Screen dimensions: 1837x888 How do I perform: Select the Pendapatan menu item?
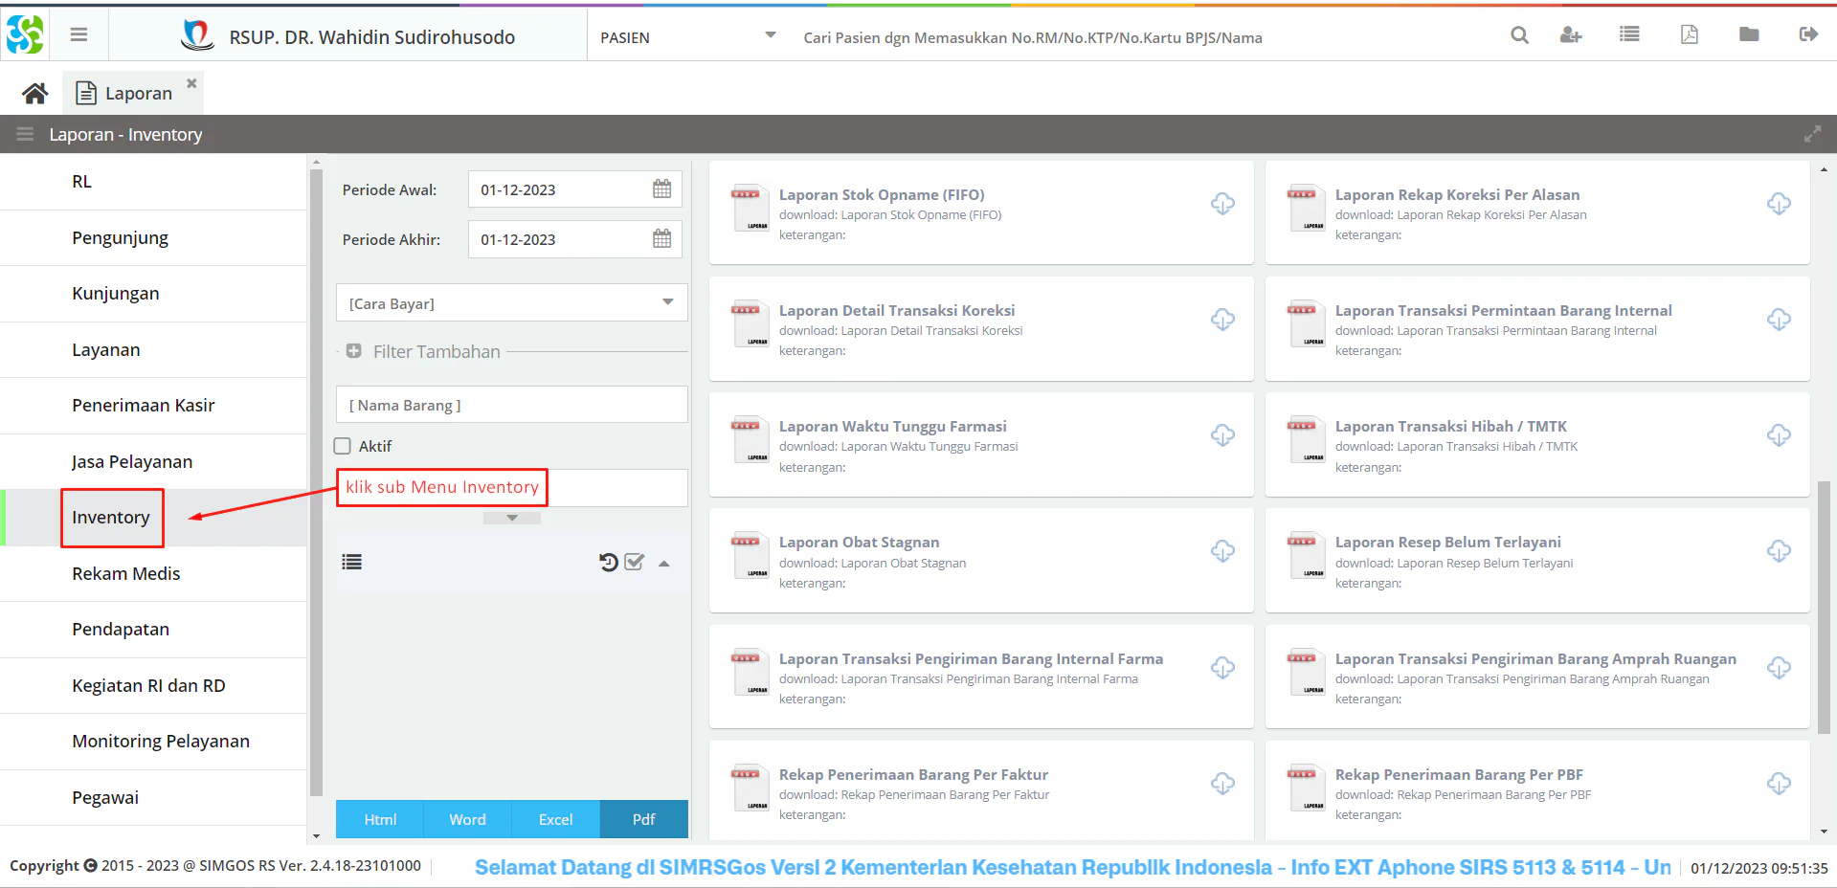153,630
